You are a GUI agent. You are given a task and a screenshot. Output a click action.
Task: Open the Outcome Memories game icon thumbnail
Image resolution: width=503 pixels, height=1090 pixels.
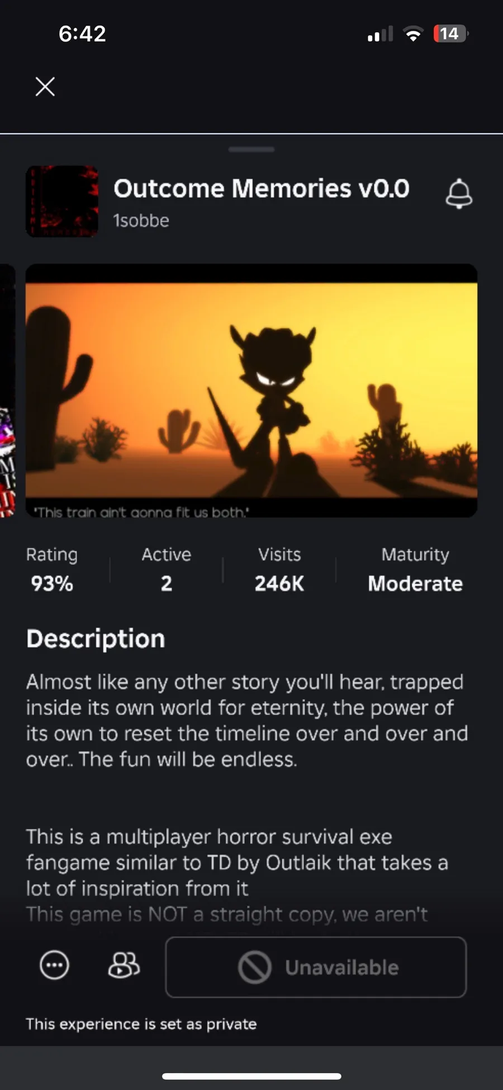pyautogui.click(x=62, y=201)
